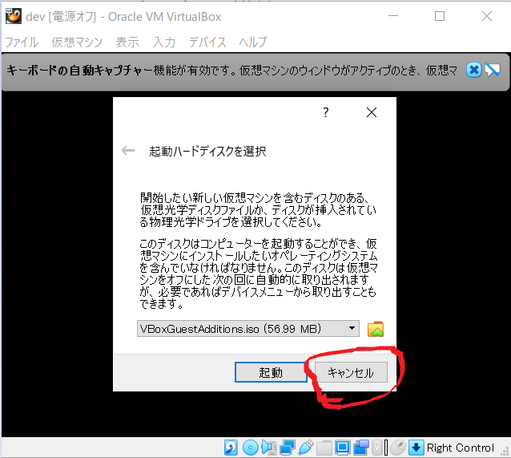The width and height of the screenshot is (511, 458).
Task: Open the 表示 menu
Action: [x=127, y=43]
